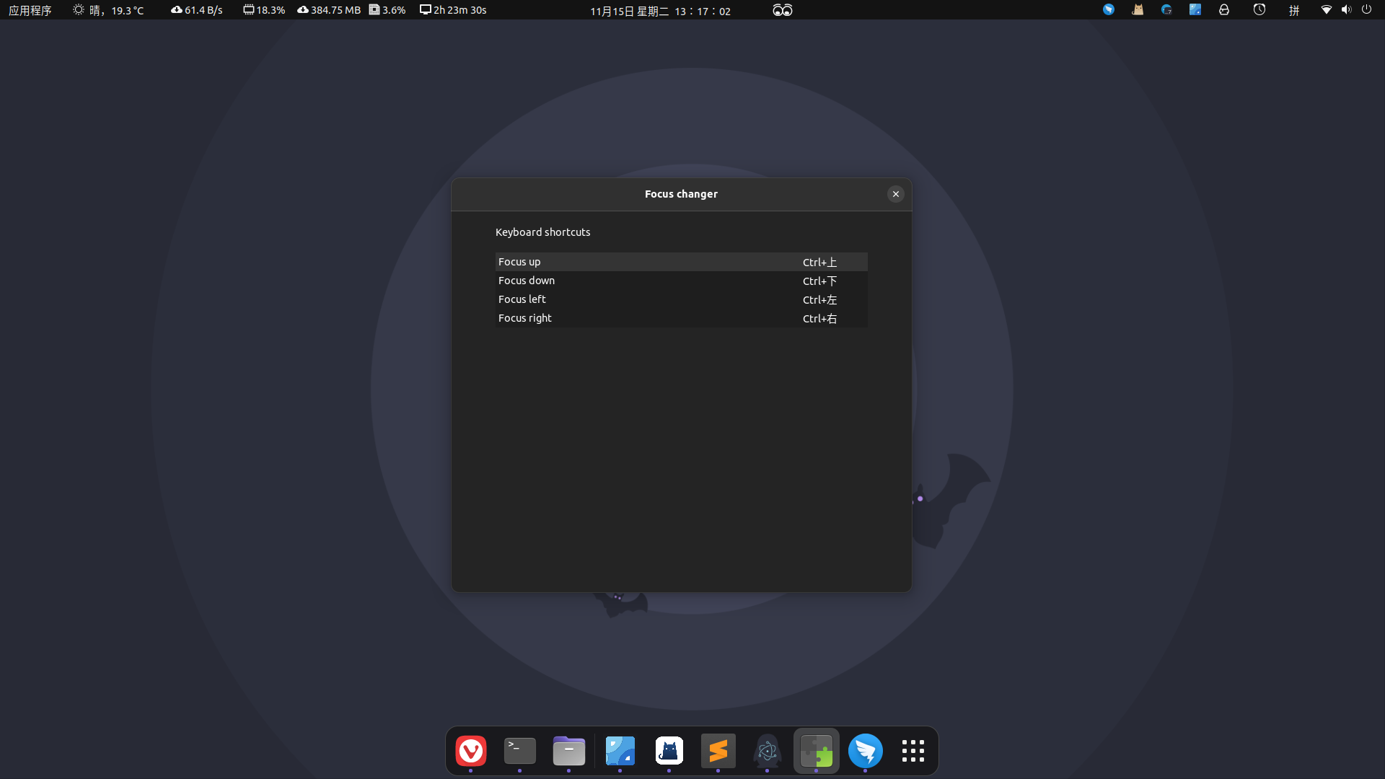
Task: Show all applications grid
Action: click(x=913, y=751)
